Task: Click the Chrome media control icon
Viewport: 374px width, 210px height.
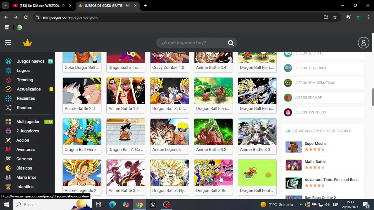Action: coord(348,17)
